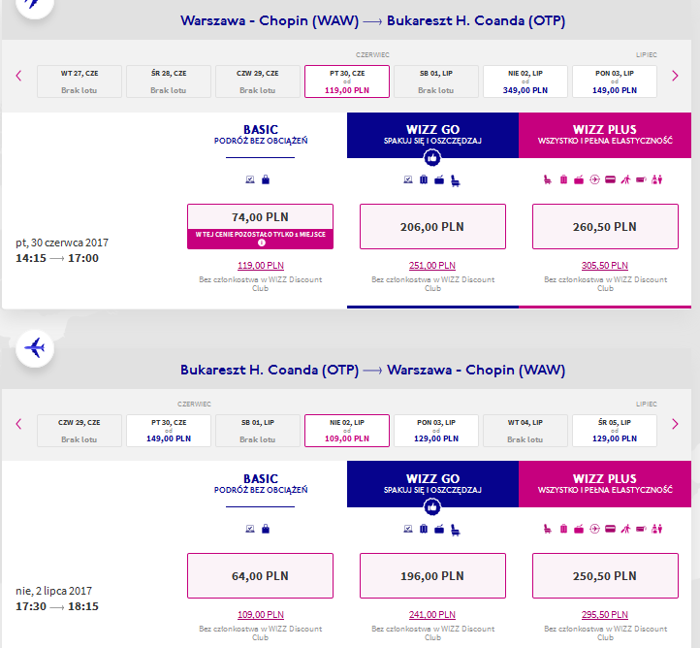Image resolution: width=700 pixels, height=648 pixels.
Task: Click the date text pt, 30 czerwca 2017
Action: point(62,243)
